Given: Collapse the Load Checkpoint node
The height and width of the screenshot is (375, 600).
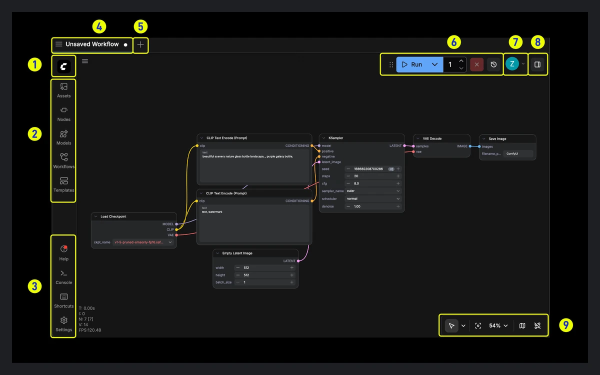Looking at the screenshot, I should coord(95,216).
